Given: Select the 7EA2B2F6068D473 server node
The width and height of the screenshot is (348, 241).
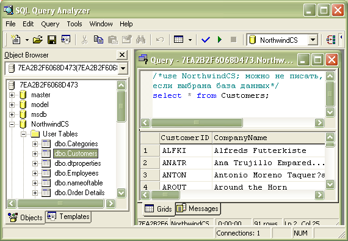Looking at the screenshot, I should [x=49, y=85].
